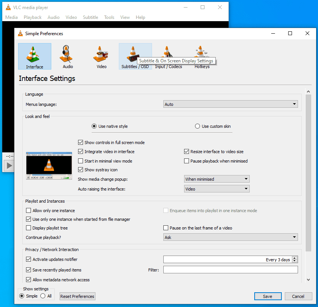Viewport: 318px width, 307px height.
Task: Open the Audio menu in VLC main window
Action: 54,17
